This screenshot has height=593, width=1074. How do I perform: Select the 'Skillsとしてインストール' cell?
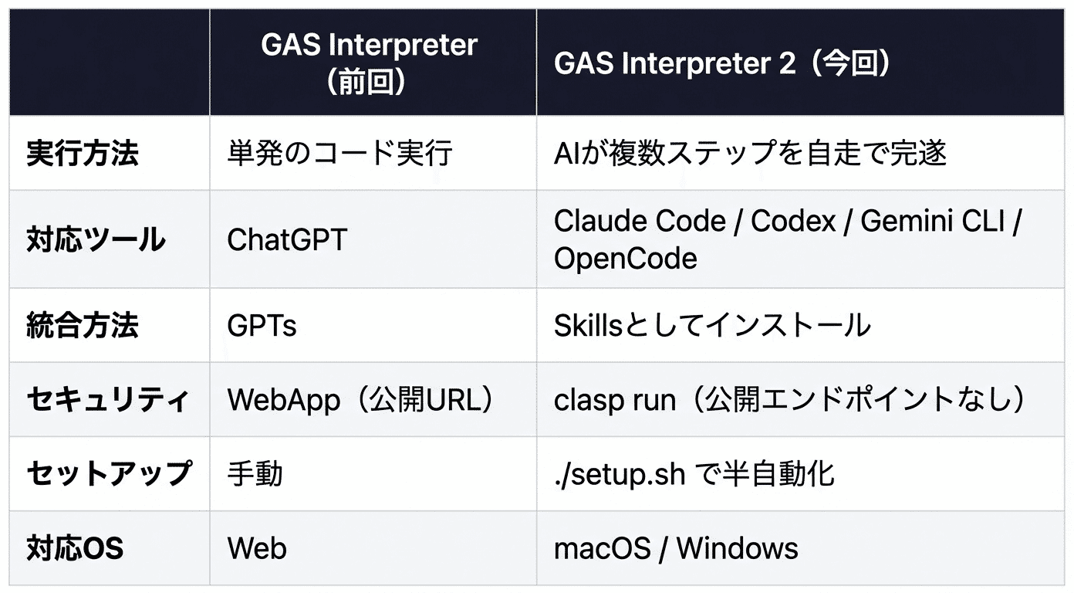(x=712, y=326)
